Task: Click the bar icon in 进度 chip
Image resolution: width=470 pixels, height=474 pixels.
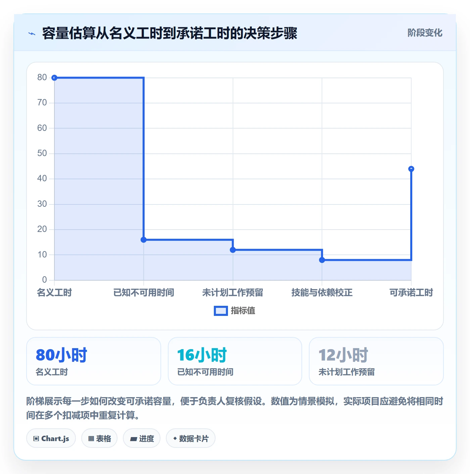Action: click(133, 439)
